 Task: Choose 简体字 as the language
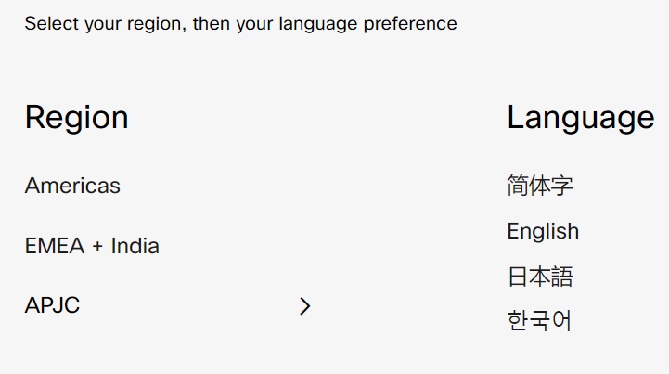(x=540, y=186)
